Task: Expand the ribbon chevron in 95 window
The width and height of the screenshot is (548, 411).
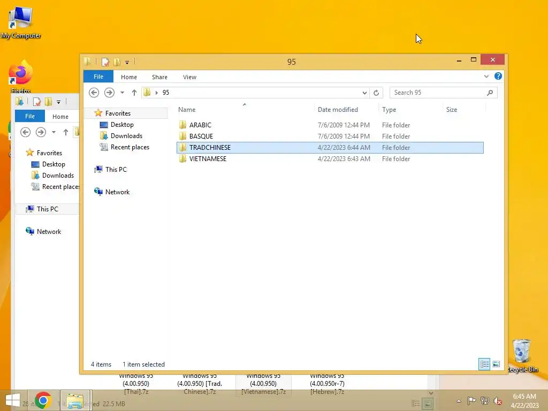Action: tap(486, 76)
